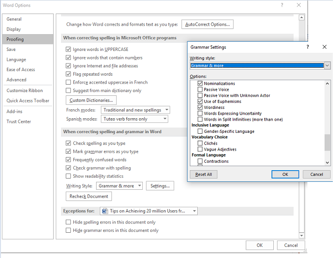Click the Word Options pane scroll-down arrow
The width and height of the screenshot is (333, 258).
point(302,236)
